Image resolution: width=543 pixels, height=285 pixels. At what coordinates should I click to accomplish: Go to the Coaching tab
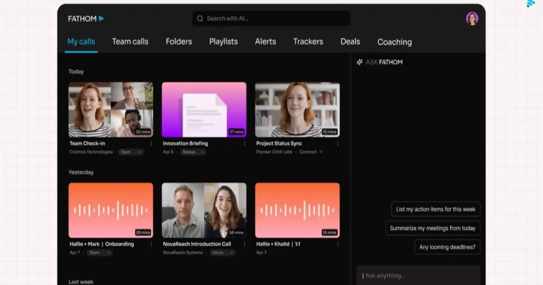[x=395, y=42]
